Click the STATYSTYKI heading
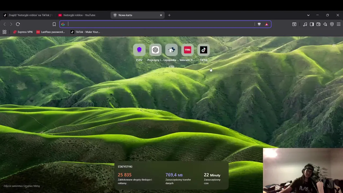Image resolution: width=343 pixels, height=193 pixels. [x=125, y=167]
